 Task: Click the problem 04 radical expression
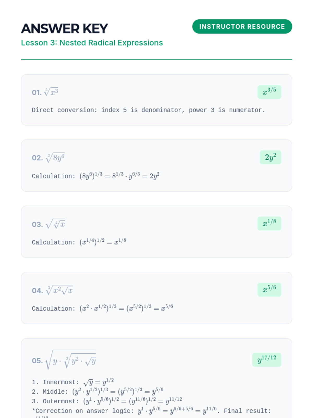pos(59,290)
